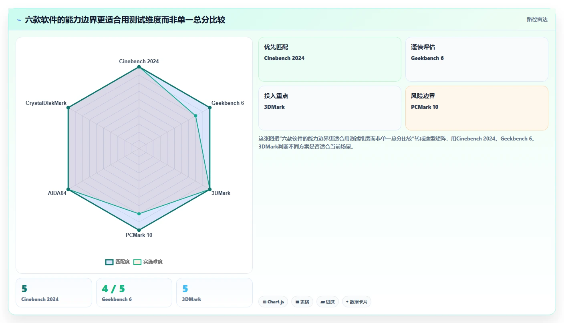
Task: Click the radar data point at 3DMark vertex
Action: [x=209, y=189]
